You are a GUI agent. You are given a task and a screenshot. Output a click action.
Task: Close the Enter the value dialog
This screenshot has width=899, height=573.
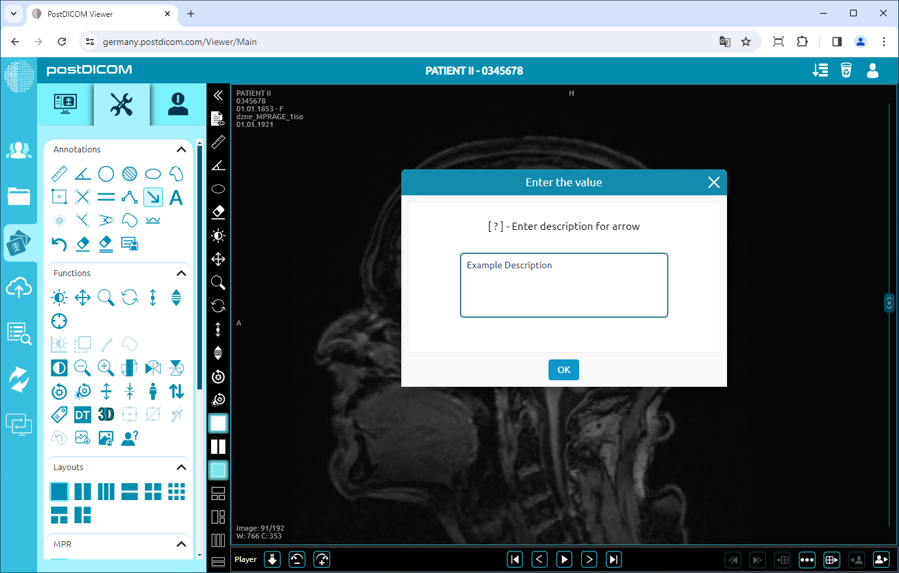click(713, 182)
